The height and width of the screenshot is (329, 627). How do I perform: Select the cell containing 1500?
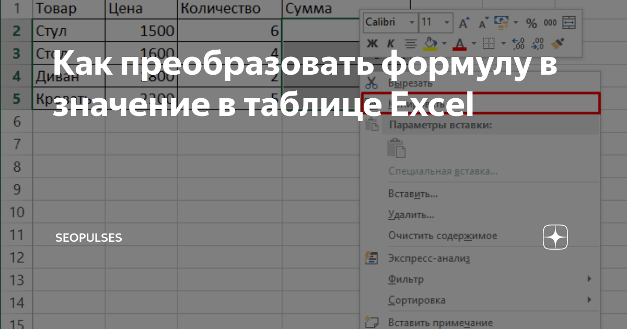pos(141,30)
